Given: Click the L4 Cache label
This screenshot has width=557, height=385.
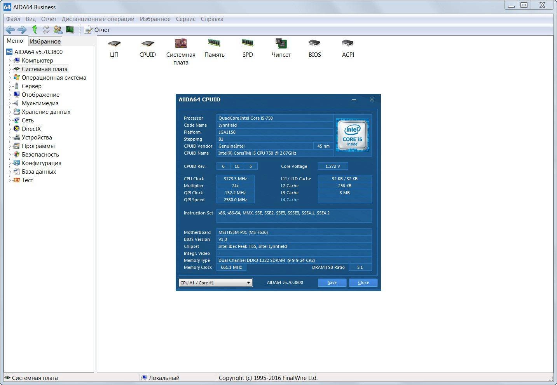Looking at the screenshot, I should 290,200.
